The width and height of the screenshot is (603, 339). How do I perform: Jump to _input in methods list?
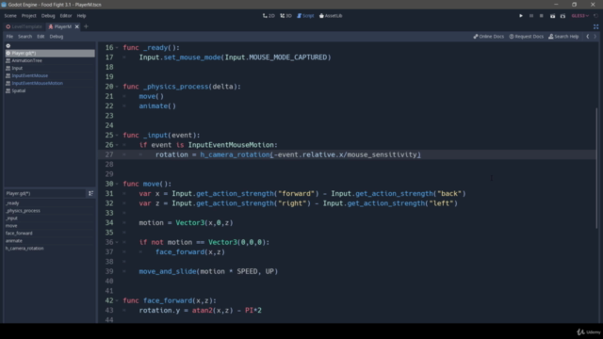(x=50, y=218)
